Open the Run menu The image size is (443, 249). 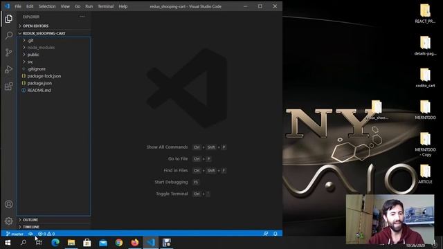pyautogui.click(x=89, y=6)
